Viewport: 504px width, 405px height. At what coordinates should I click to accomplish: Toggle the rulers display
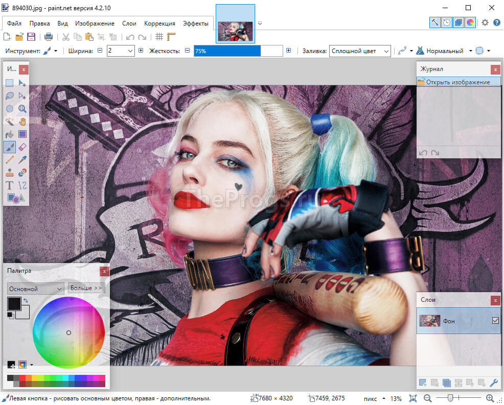[x=171, y=37]
